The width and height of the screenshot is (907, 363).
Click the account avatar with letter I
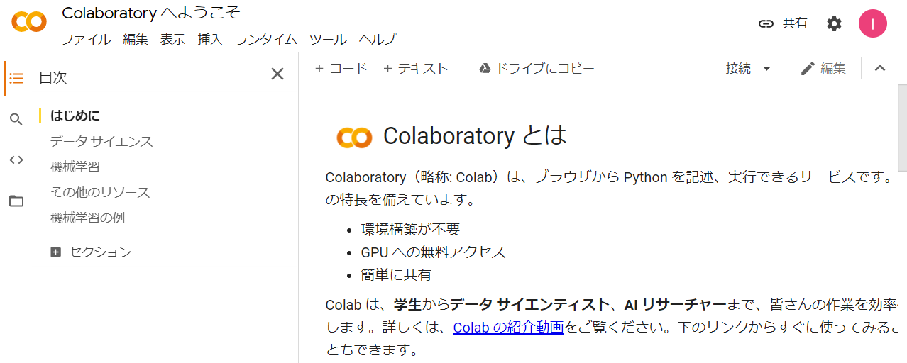pyautogui.click(x=873, y=23)
